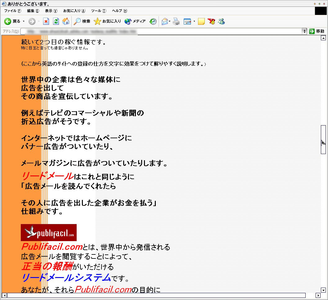Click the line メールマガジンに広告がついていたりします。
This screenshot has height=300, width=328.
click(94, 163)
